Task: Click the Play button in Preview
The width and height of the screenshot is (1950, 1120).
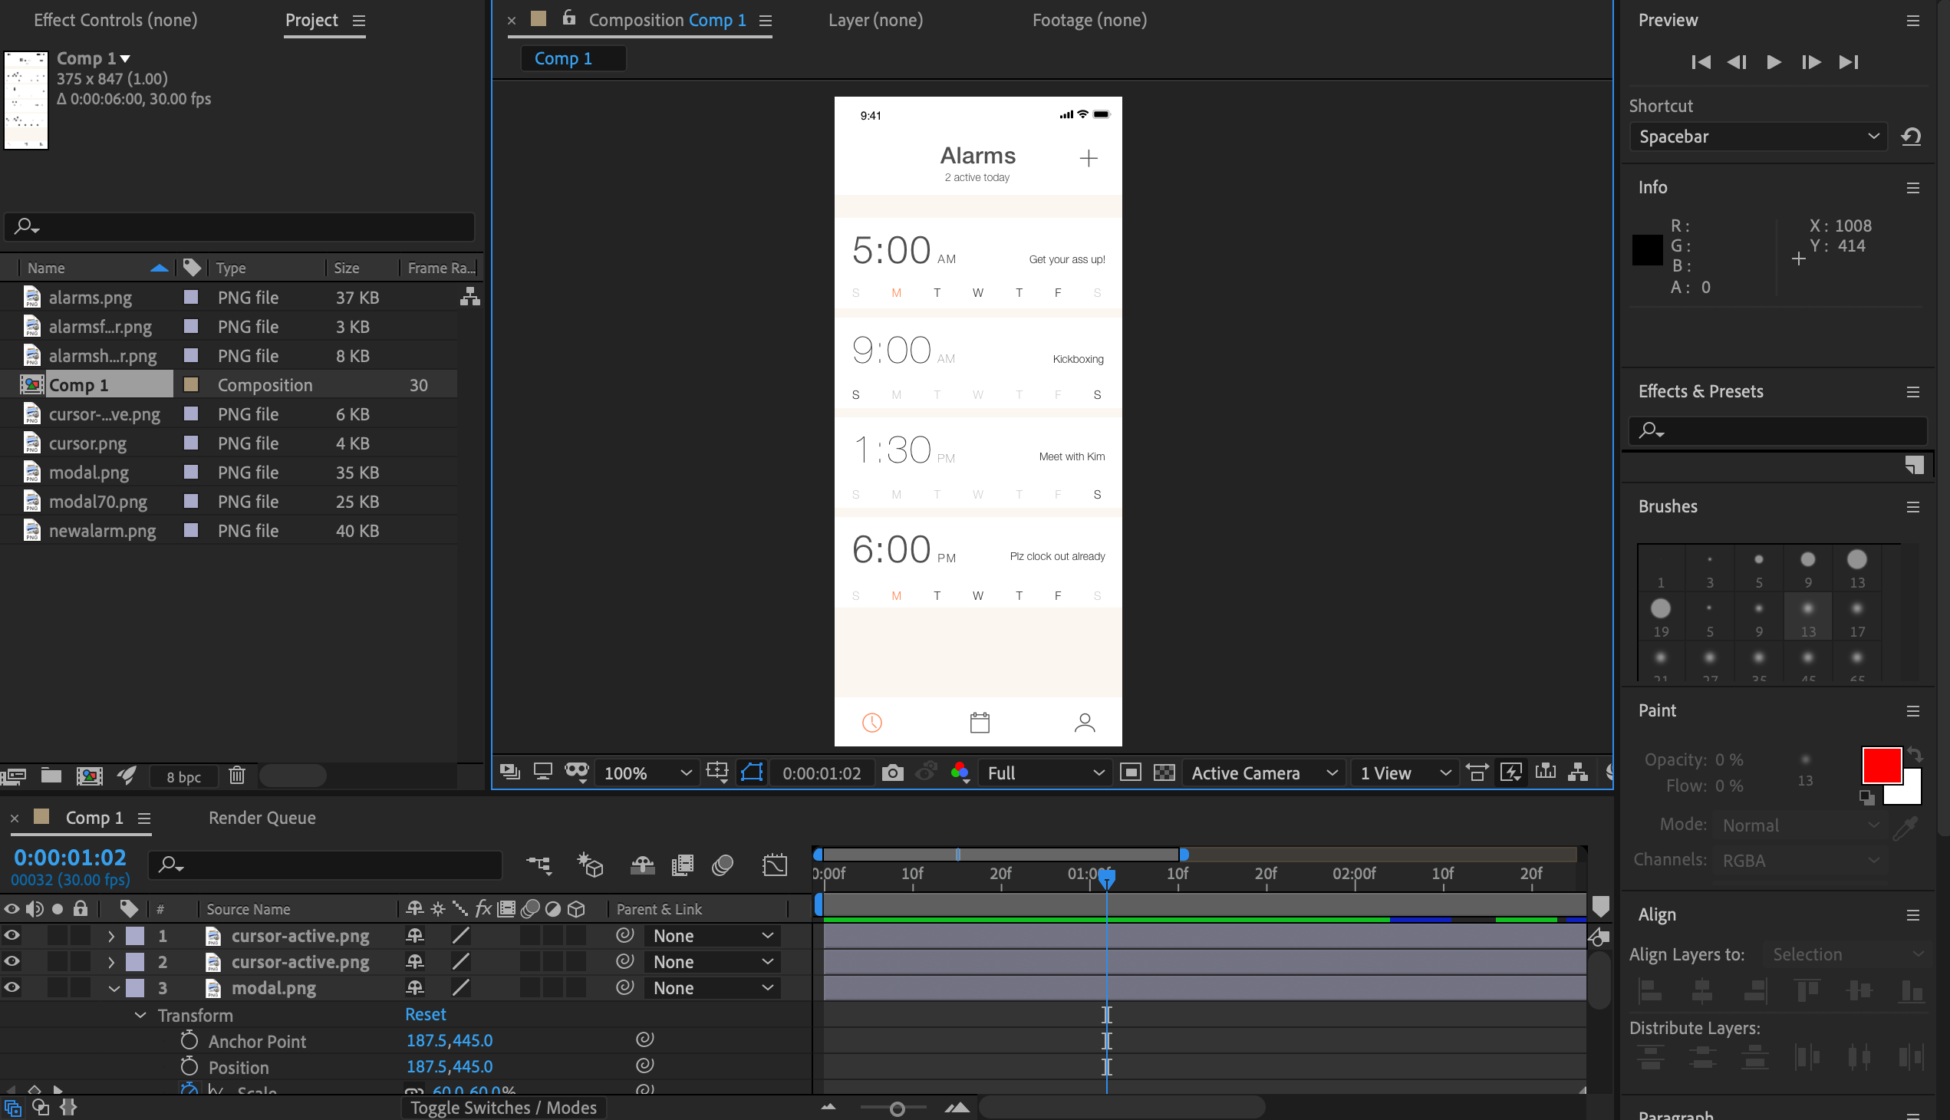Action: (x=1774, y=62)
